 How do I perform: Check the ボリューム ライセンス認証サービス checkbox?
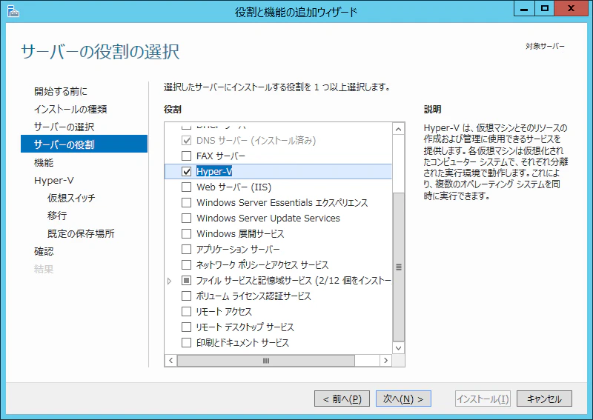[187, 296]
